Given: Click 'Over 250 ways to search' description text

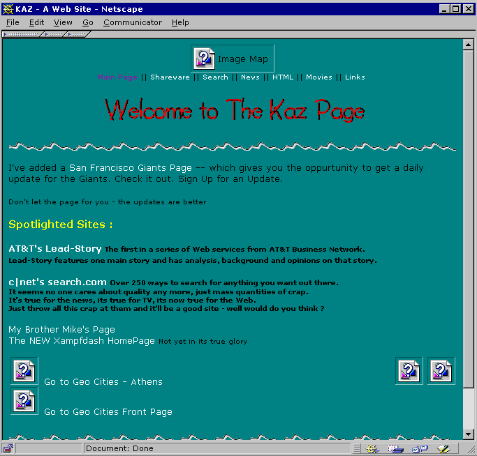Looking at the screenshot, I should (224, 282).
